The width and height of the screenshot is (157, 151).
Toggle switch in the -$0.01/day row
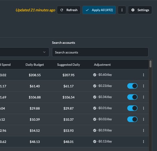[x=132, y=108]
